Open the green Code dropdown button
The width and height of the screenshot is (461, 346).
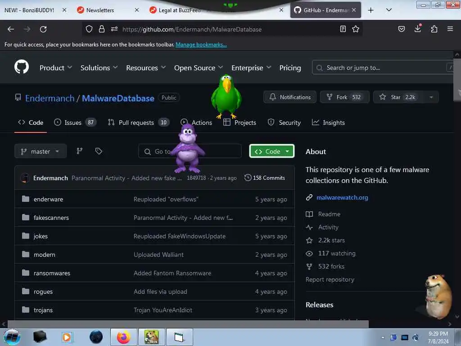271,151
